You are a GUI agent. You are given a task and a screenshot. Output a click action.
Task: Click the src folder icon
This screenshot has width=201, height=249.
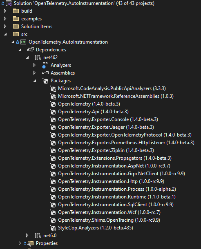16,34
